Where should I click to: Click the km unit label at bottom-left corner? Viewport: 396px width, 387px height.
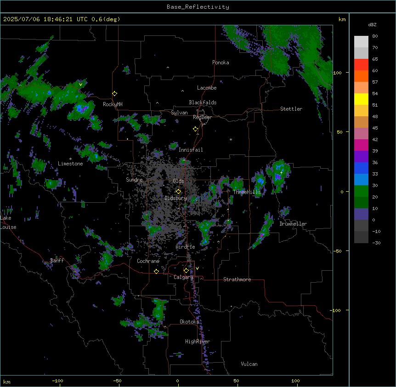(x=7, y=381)
